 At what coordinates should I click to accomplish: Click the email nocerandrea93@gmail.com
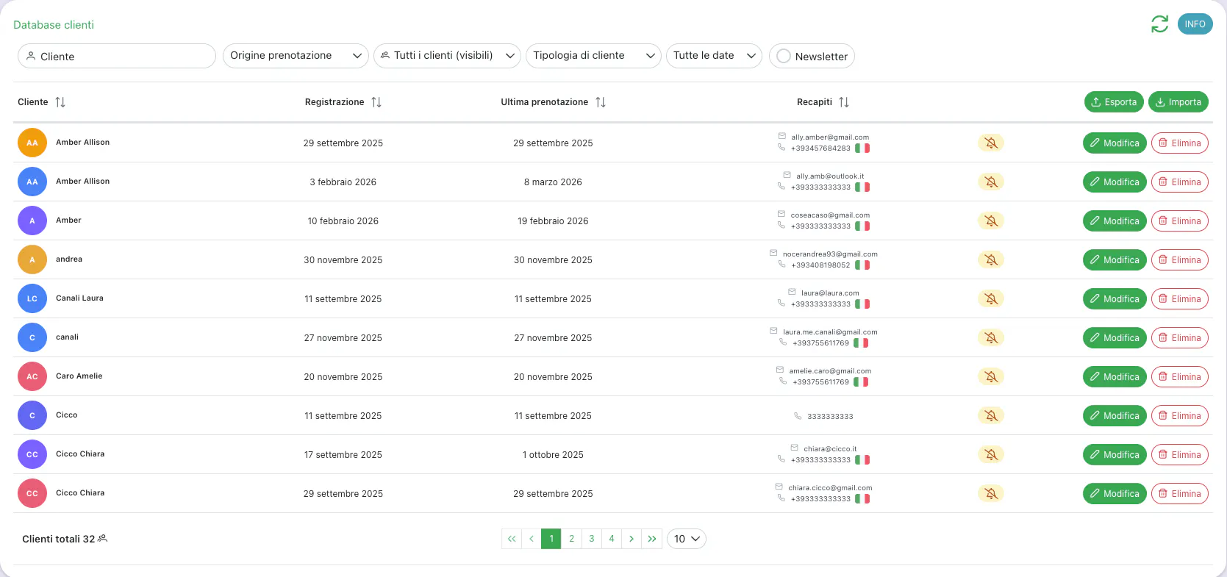point(830,254)
